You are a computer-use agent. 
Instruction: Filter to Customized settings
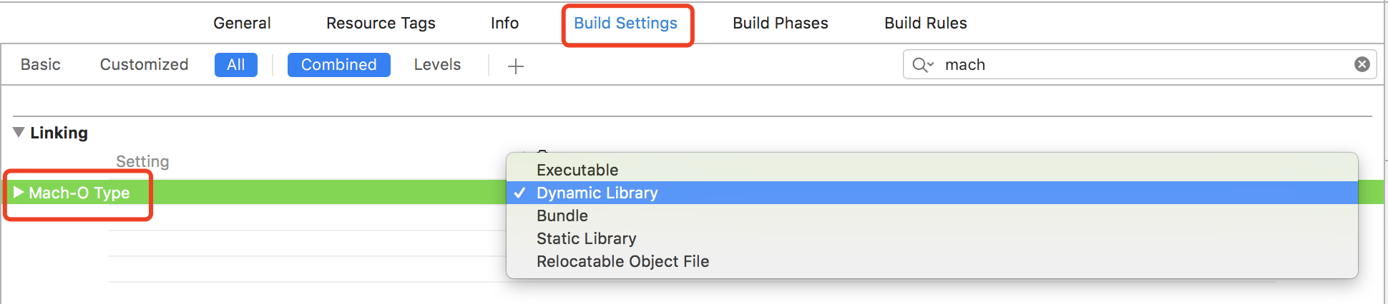144,64
